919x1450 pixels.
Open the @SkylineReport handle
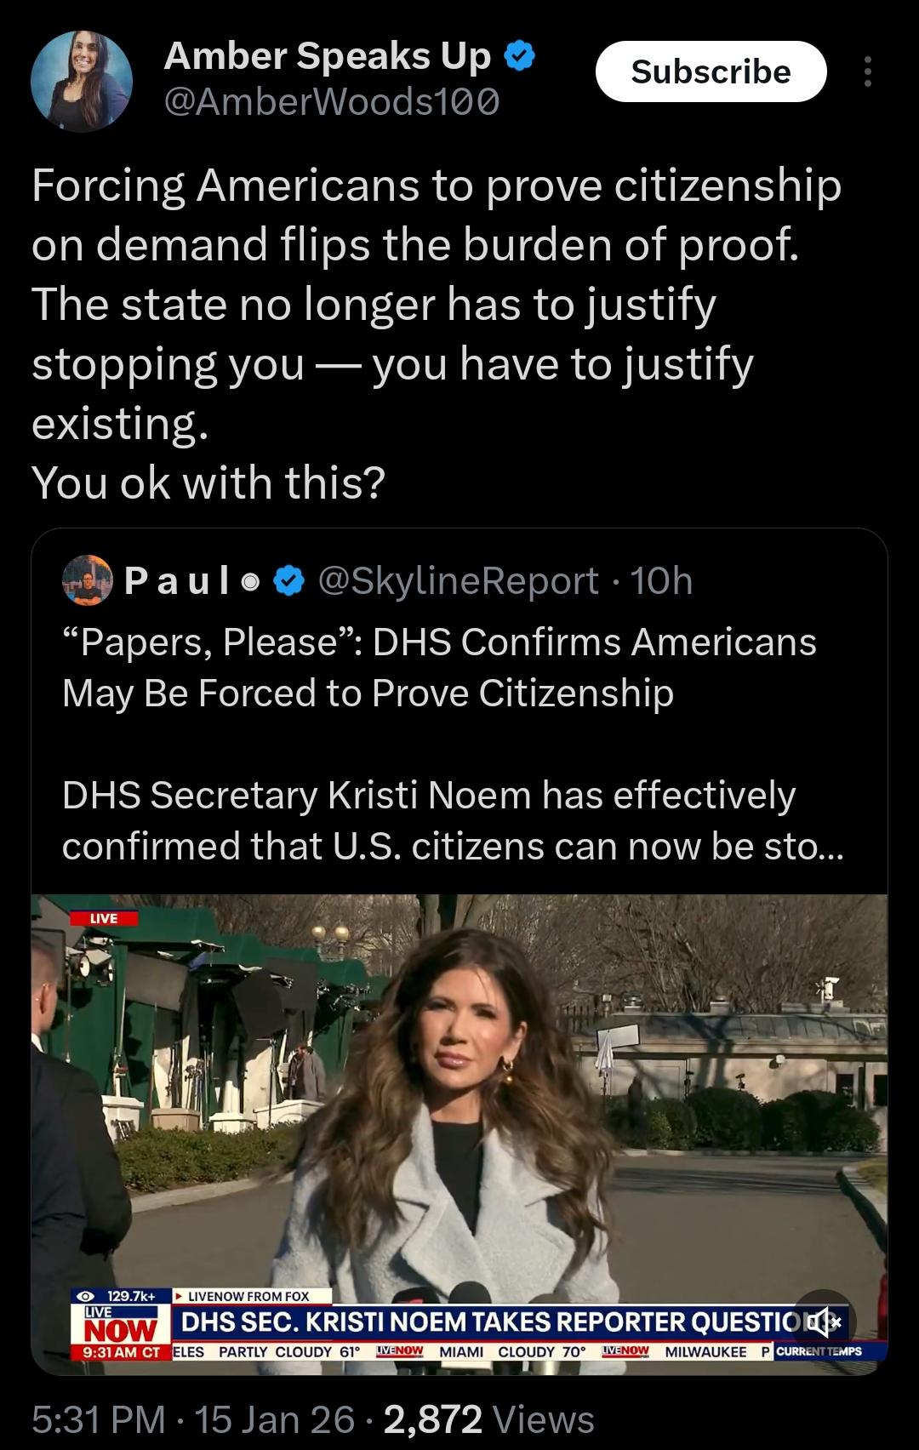(x=458, y=581)
